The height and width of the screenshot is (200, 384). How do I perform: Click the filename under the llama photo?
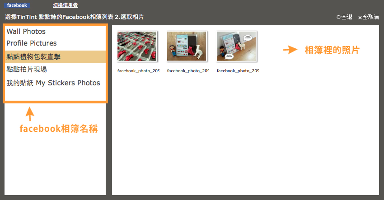(x=188, y=71)
